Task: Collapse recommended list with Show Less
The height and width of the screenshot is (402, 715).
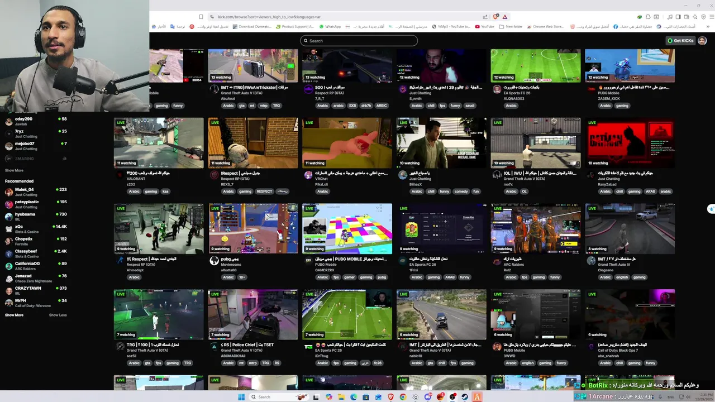Action: coord(58,315)
